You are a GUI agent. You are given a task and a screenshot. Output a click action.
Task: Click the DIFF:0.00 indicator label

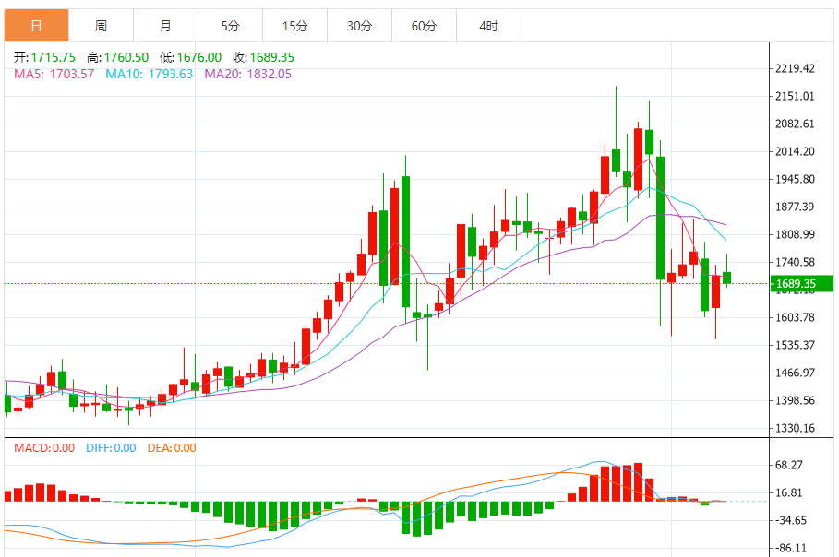click(x=110, y=448)
